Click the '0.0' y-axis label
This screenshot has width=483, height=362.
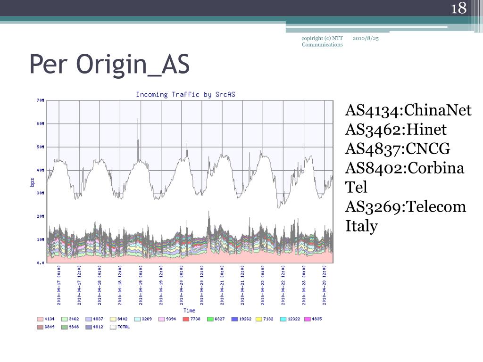(41, 263)
